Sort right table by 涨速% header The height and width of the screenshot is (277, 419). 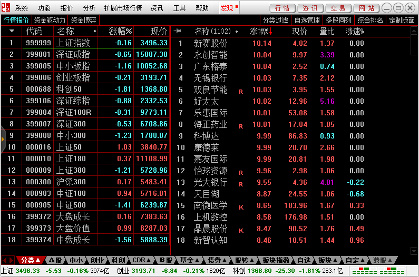(355, 32)
